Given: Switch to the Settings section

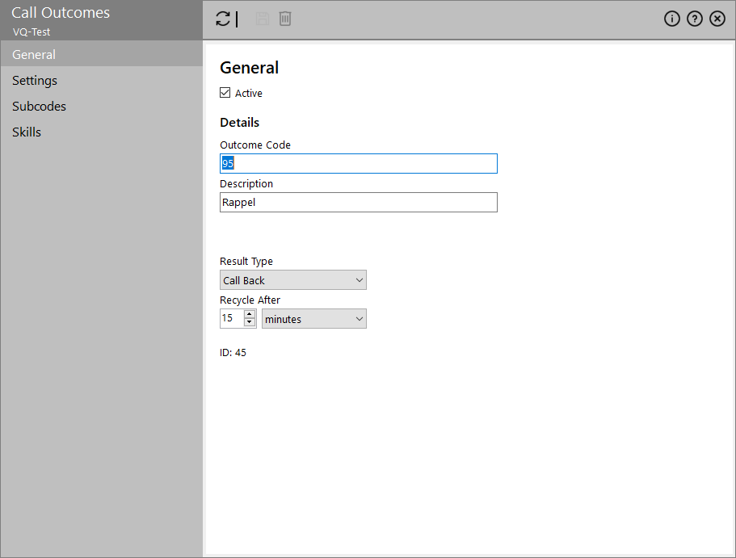Looking at the screenshot, I should 35,81.
